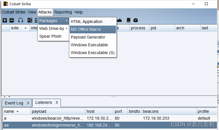Open the View menu
Screen dimensions: 219x130
[32, 12]
